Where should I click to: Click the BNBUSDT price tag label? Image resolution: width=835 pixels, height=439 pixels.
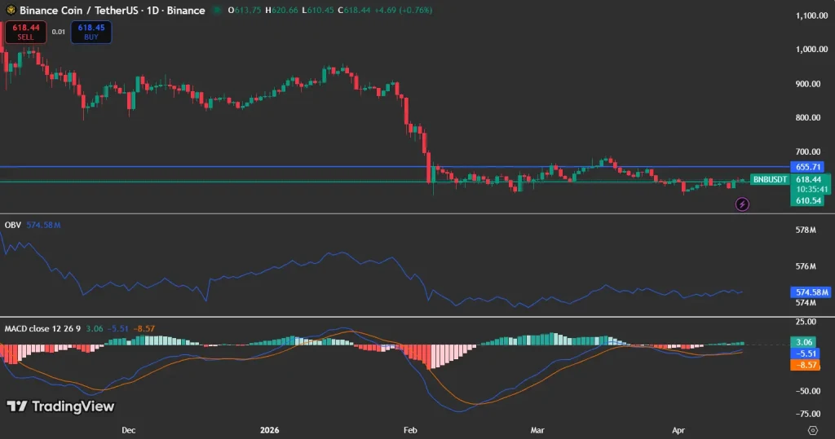click(x=770, y=179)
